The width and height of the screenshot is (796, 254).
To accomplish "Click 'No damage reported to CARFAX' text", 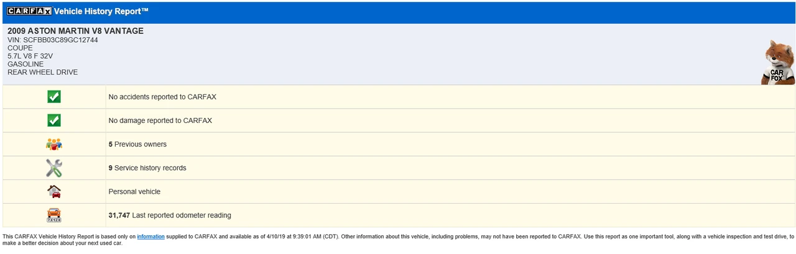I will point(160,120).
